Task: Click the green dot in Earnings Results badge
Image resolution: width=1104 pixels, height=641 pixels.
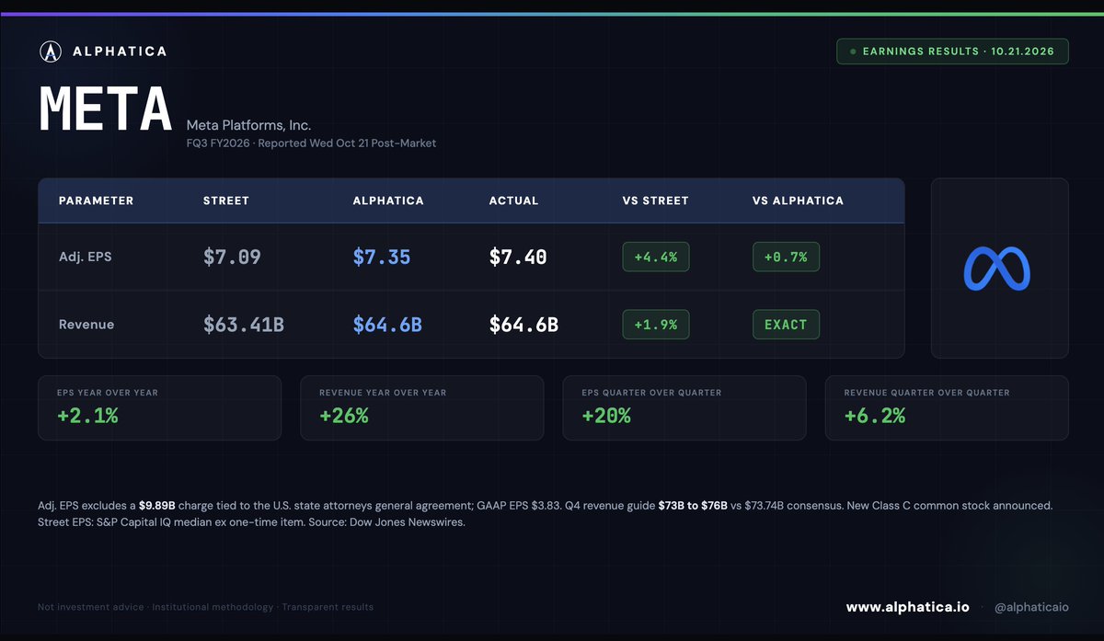Action: coord(854,52)
